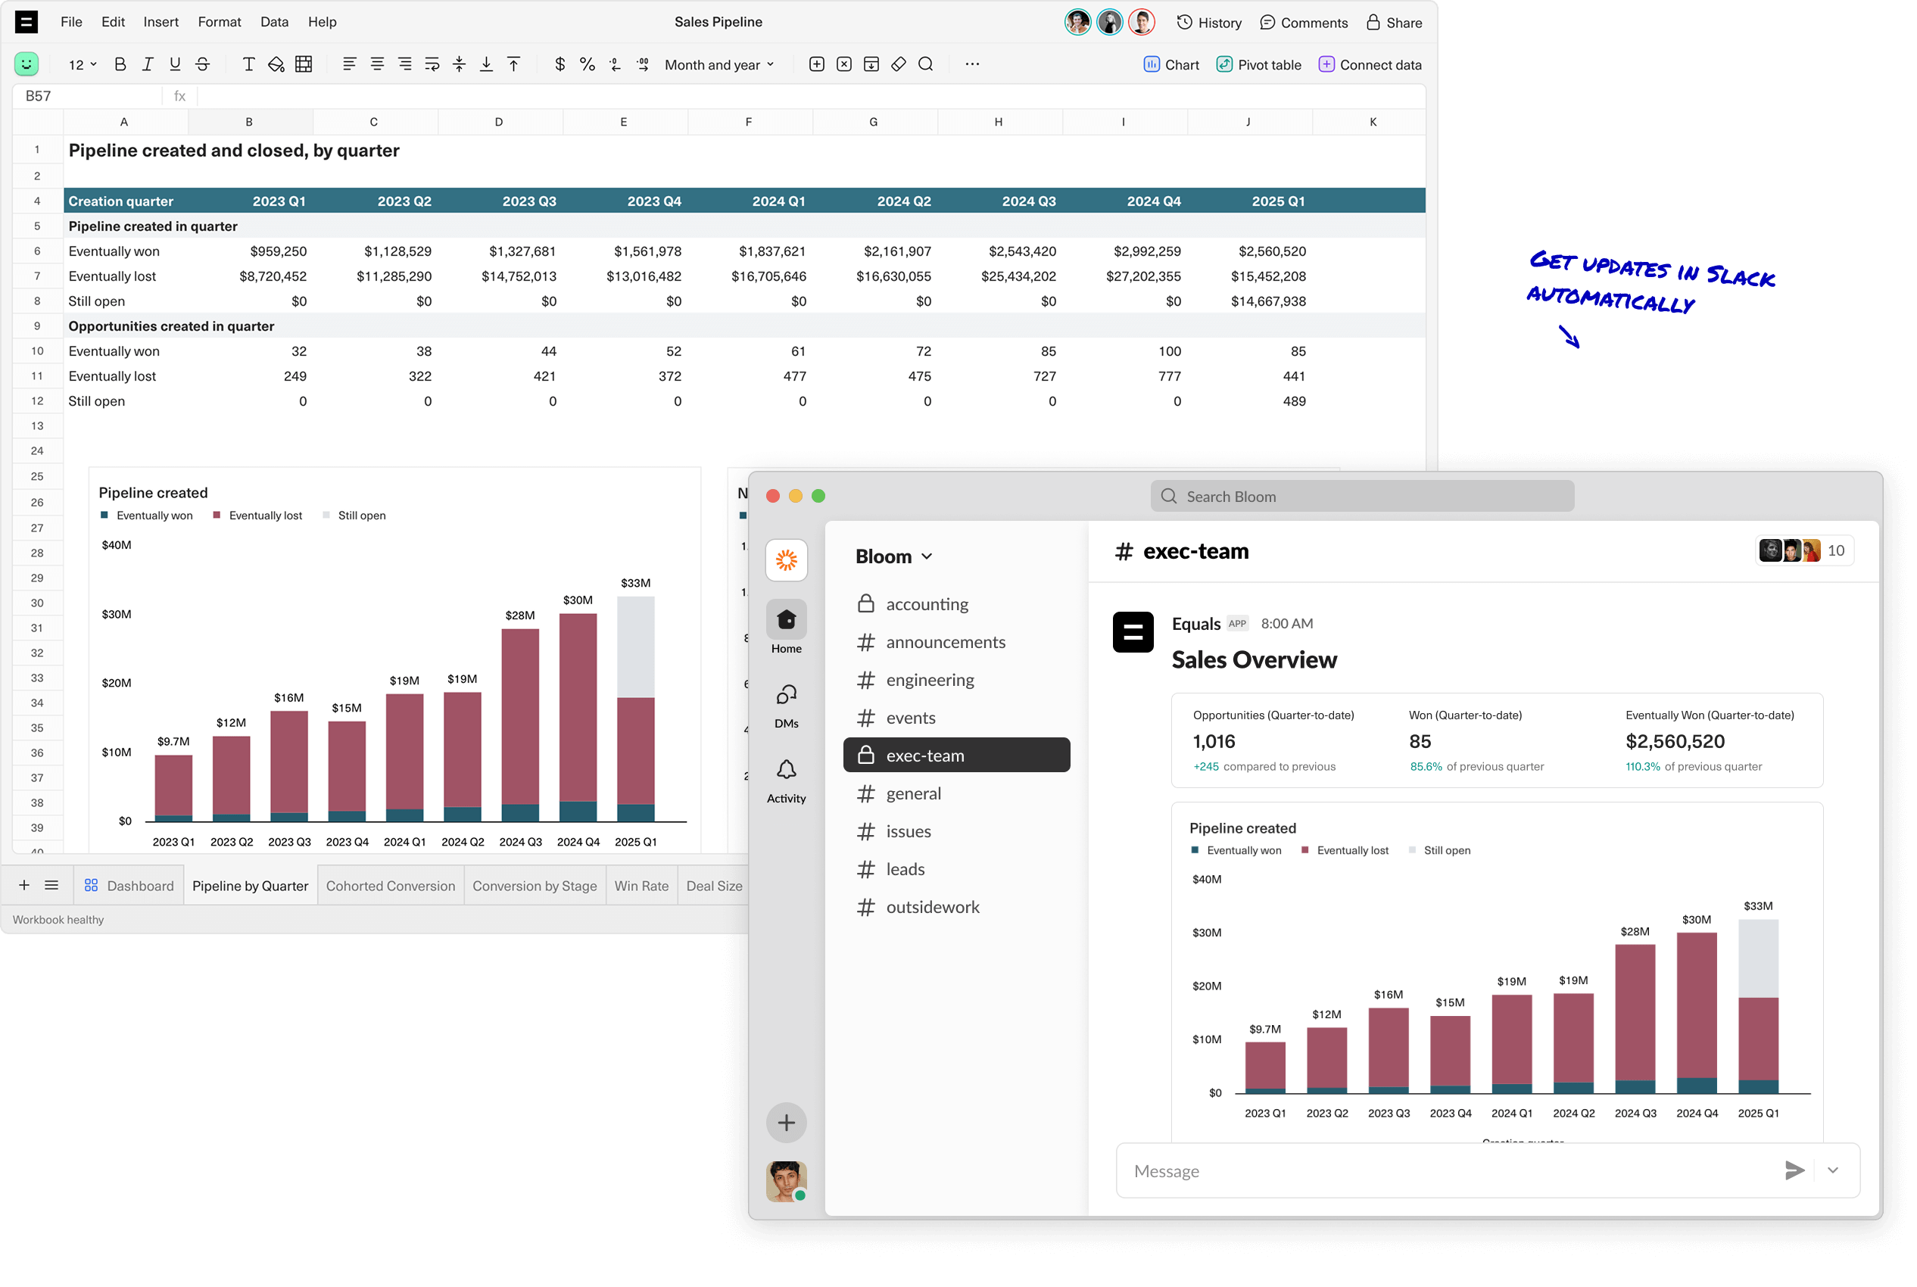Apply italic formatting

(148, 64)
